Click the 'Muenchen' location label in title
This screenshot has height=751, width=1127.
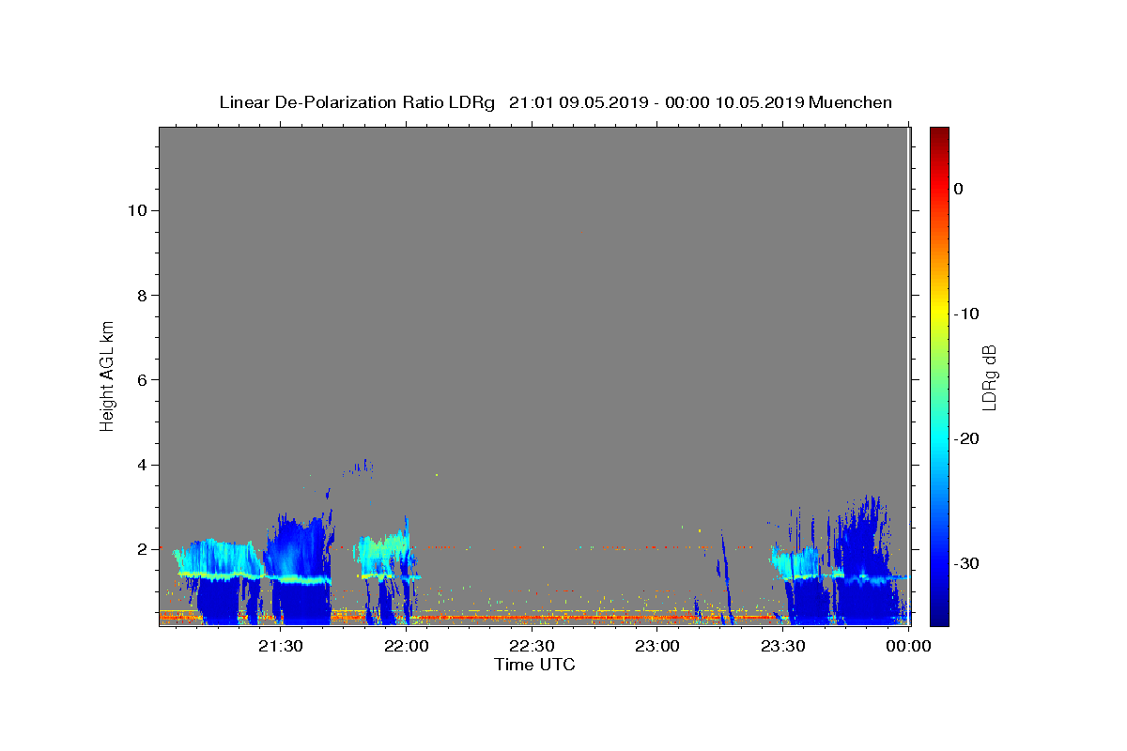[850, 102]
